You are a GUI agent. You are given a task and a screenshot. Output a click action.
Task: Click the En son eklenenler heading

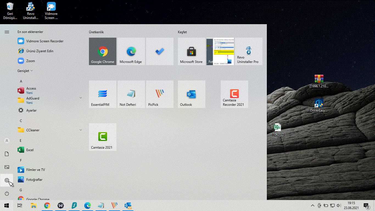coord(30,32)
